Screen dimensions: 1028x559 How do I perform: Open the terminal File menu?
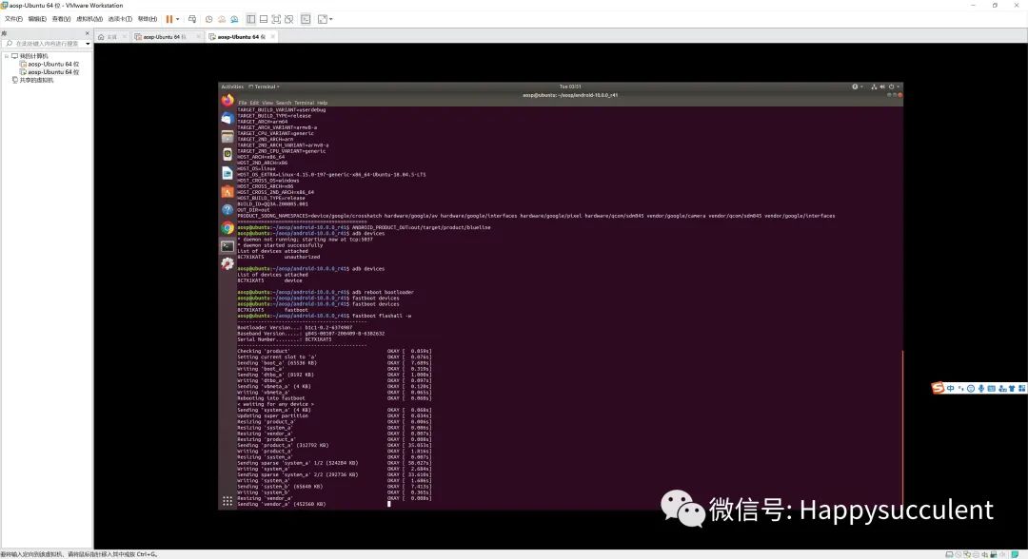pos(243,103)
